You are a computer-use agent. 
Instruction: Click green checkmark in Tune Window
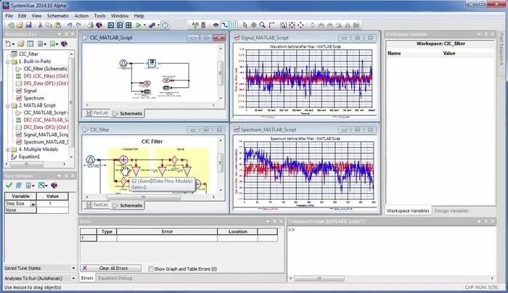coord(8,185)
